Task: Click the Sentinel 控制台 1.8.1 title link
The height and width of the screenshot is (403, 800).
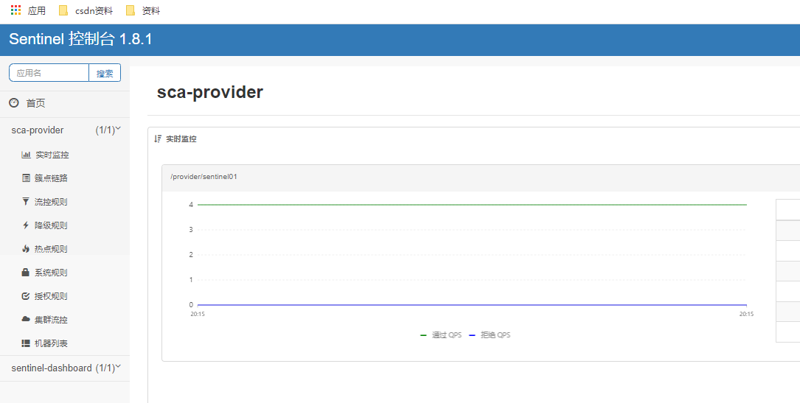Action: 80,39
